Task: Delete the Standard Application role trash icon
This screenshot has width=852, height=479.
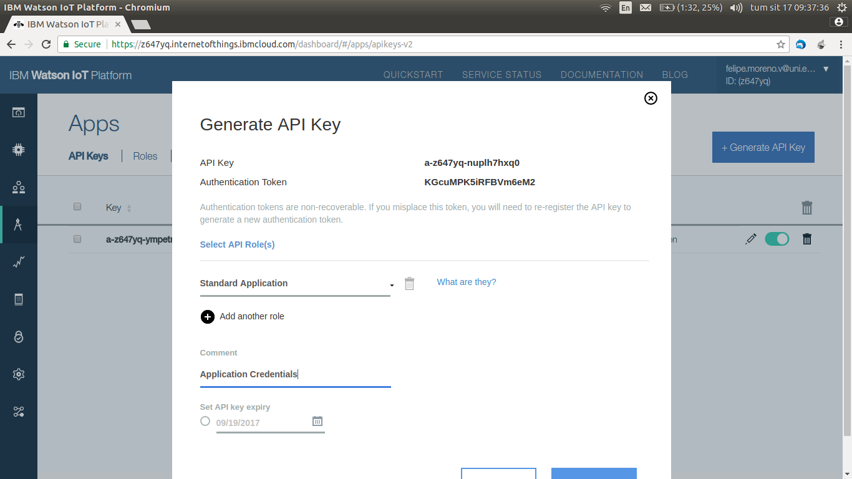Action: 409,283
